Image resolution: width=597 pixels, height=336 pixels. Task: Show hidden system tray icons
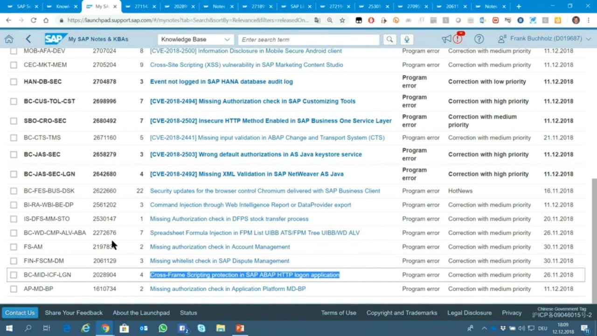(x=484, y=329)
